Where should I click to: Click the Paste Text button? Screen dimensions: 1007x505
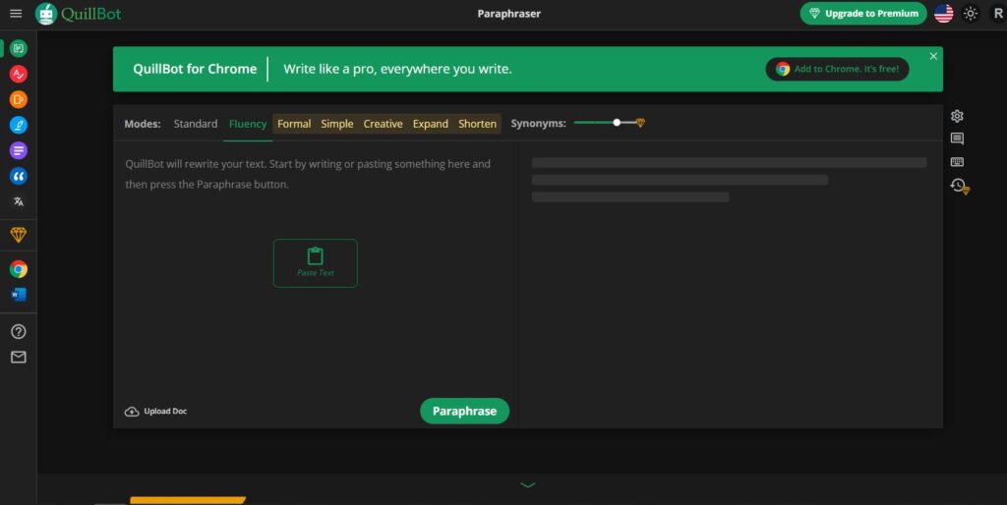pyautogui.click(x=316, y=263)
